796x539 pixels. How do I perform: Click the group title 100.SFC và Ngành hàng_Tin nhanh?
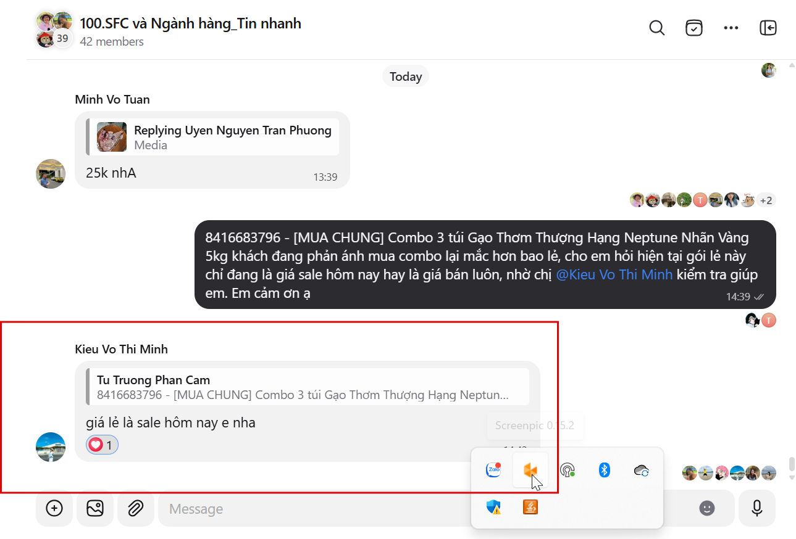(x=190, y=23)
